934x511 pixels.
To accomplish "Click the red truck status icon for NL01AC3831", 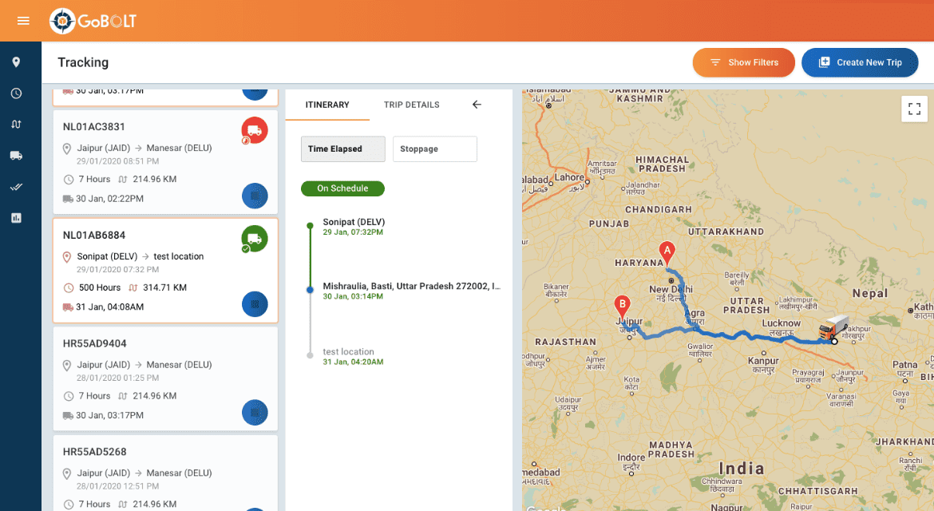I will (x=255, y=129).
